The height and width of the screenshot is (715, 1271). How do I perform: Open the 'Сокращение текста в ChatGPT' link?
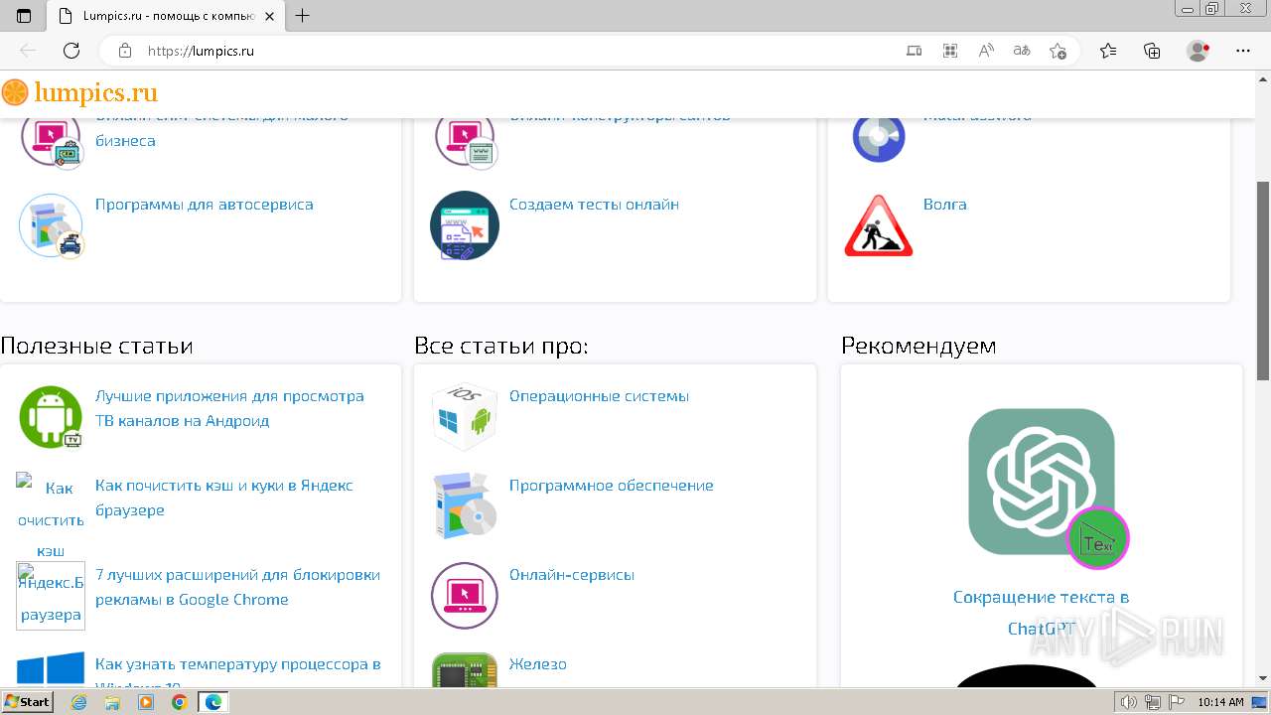[x=1042, y=613]
